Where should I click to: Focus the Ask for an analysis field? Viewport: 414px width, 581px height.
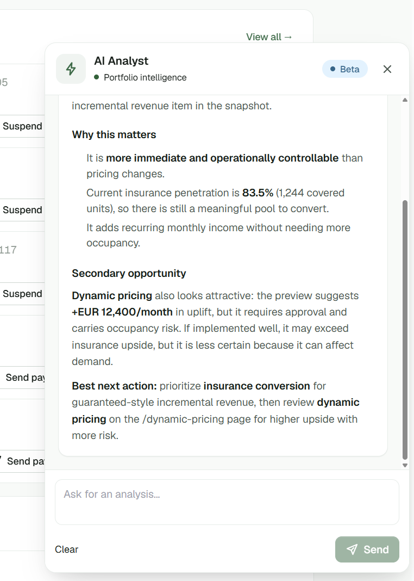(x=227, y=502)
